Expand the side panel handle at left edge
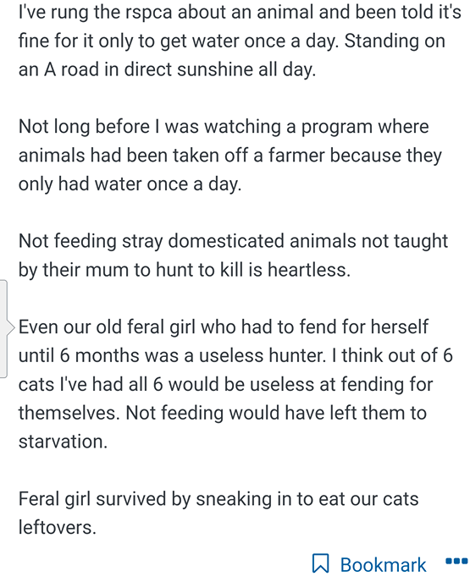 [x=3, y=329]
